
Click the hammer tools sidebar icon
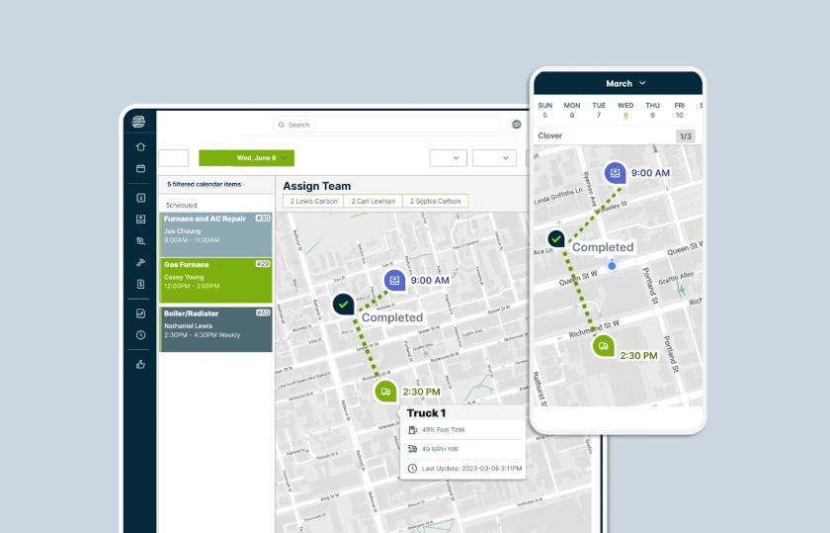140,262
